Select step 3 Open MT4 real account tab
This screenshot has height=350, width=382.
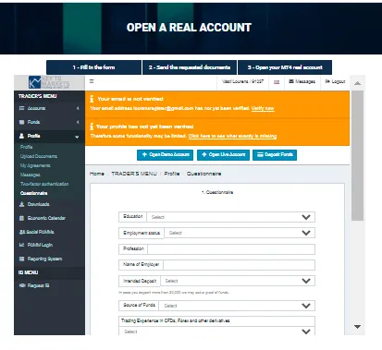(285, 67)
